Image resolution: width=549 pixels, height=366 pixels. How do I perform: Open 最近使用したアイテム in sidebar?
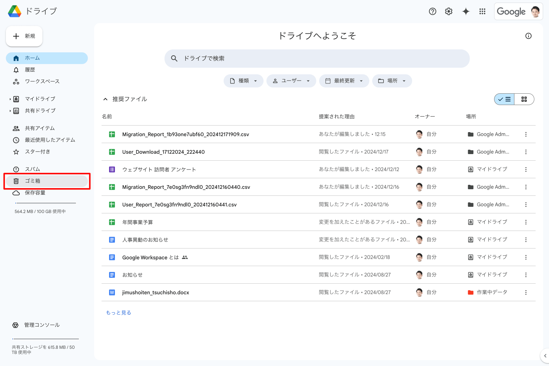(47, 140)
